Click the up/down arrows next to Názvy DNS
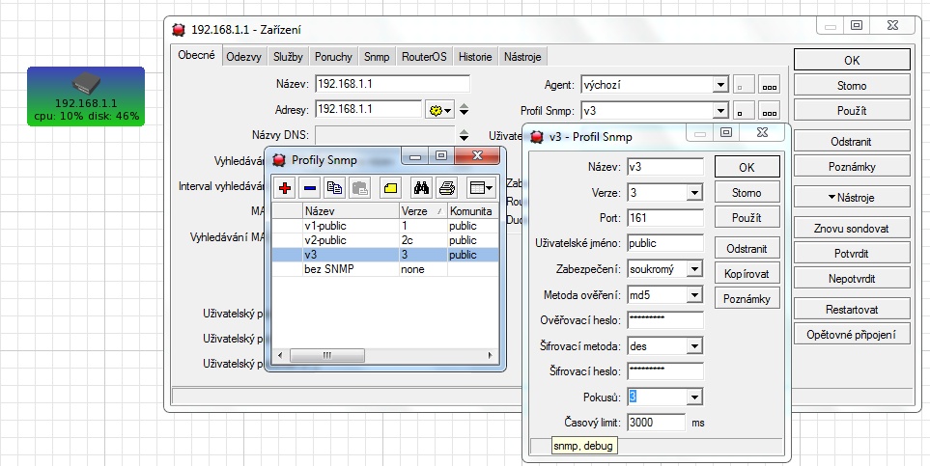The height and width of the screenshot is (466, 930). [x=465, y=135]
